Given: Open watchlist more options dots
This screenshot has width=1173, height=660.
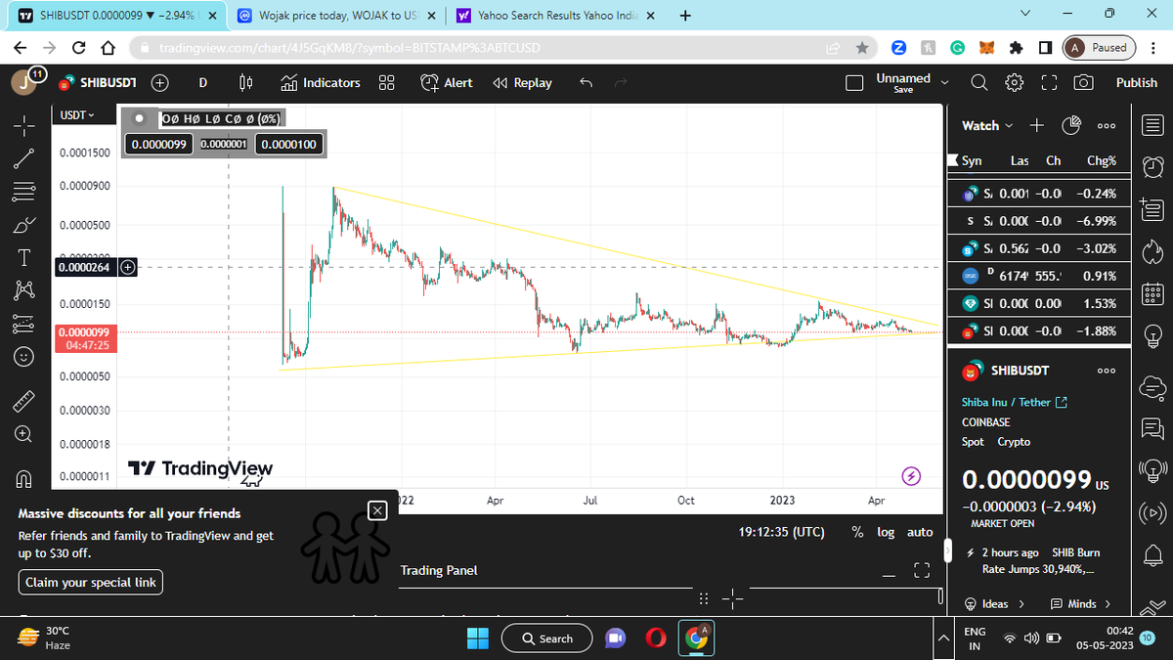Looking at the screenshot, I should [1107, 126].
